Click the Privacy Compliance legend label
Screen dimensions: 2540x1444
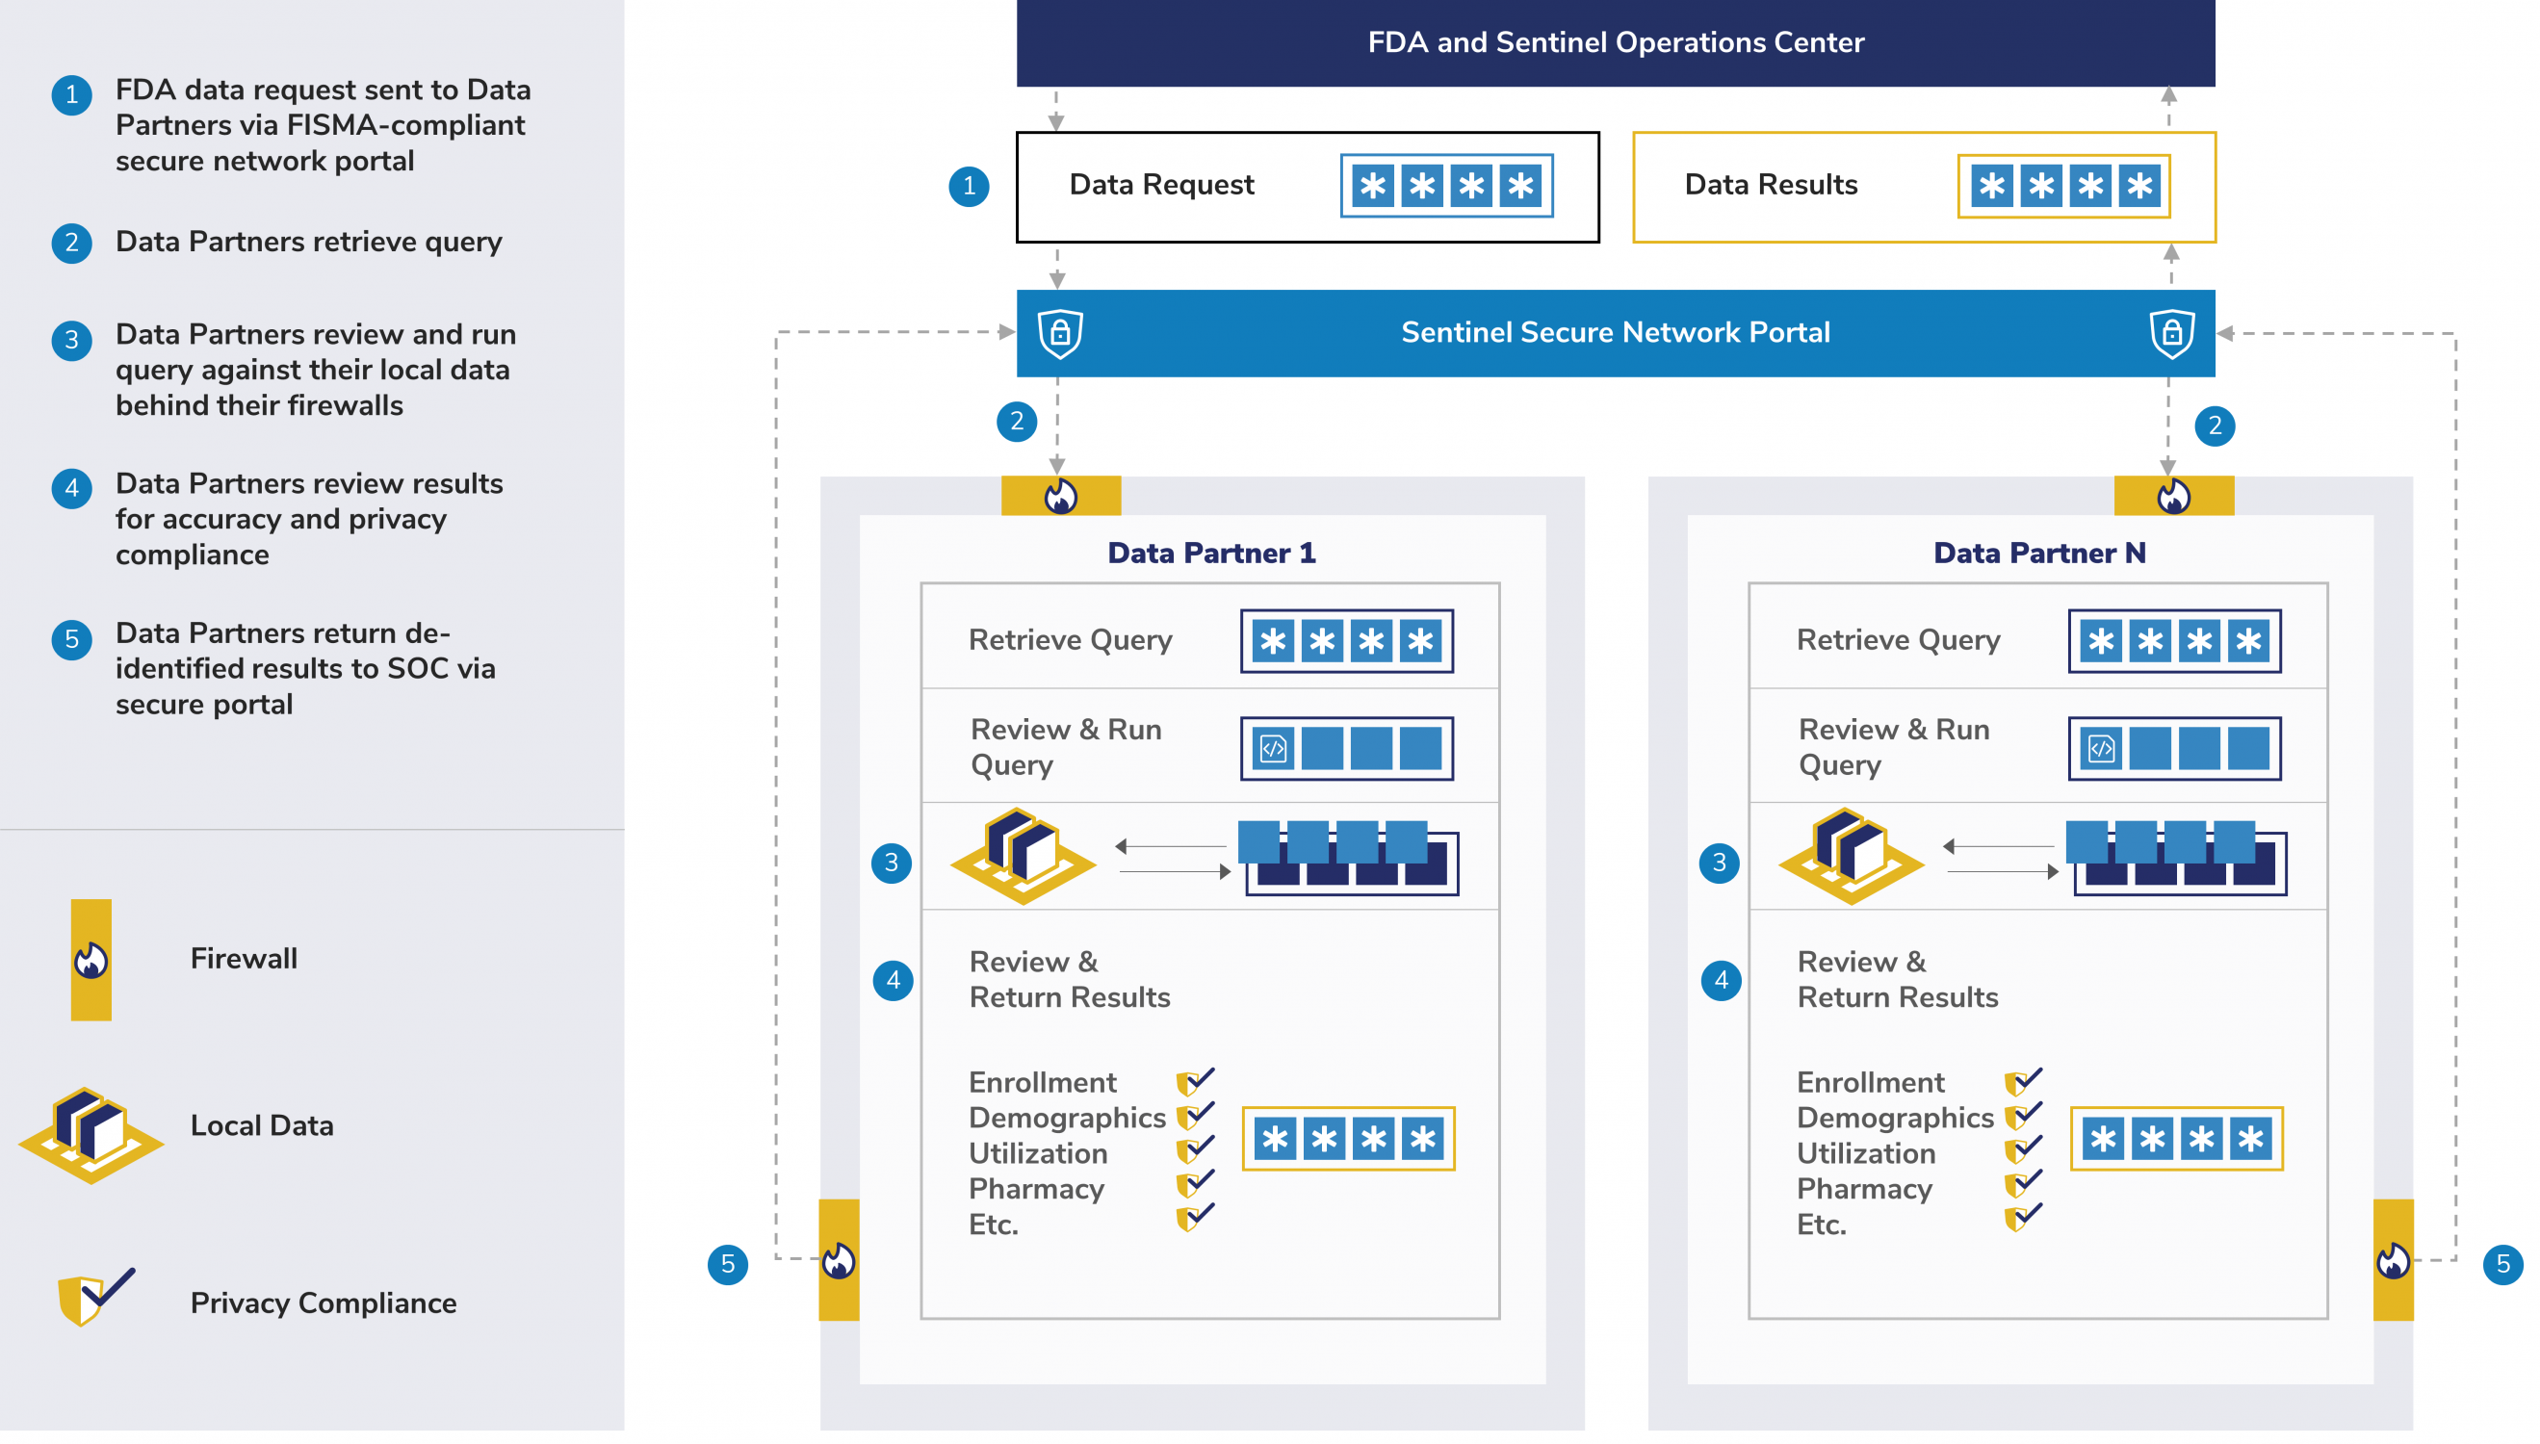(324, 1303)
